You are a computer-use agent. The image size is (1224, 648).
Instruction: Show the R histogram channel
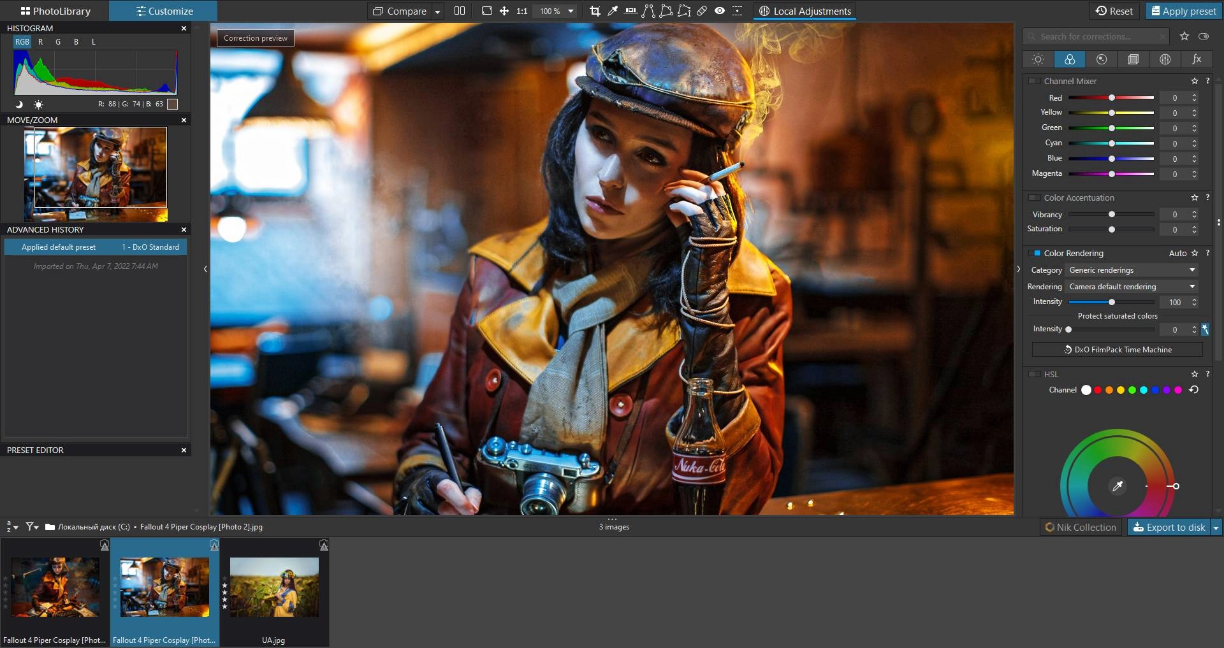tap(40, 41)
